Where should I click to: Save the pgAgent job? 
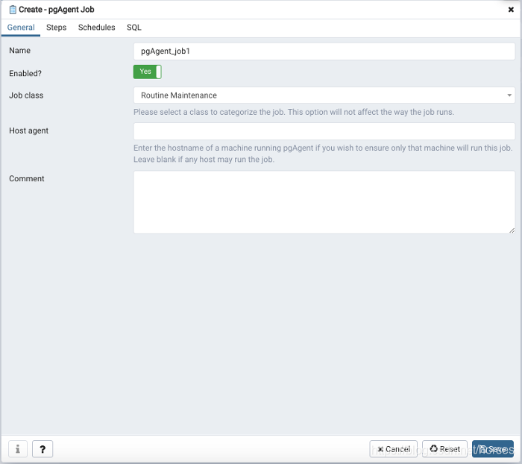[492, 449]
